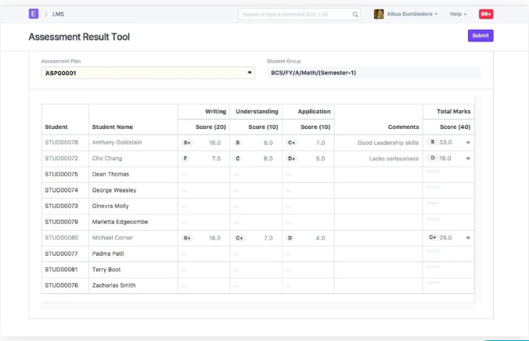Click the Assessment Result Tool page title

[x=79, y=37]
